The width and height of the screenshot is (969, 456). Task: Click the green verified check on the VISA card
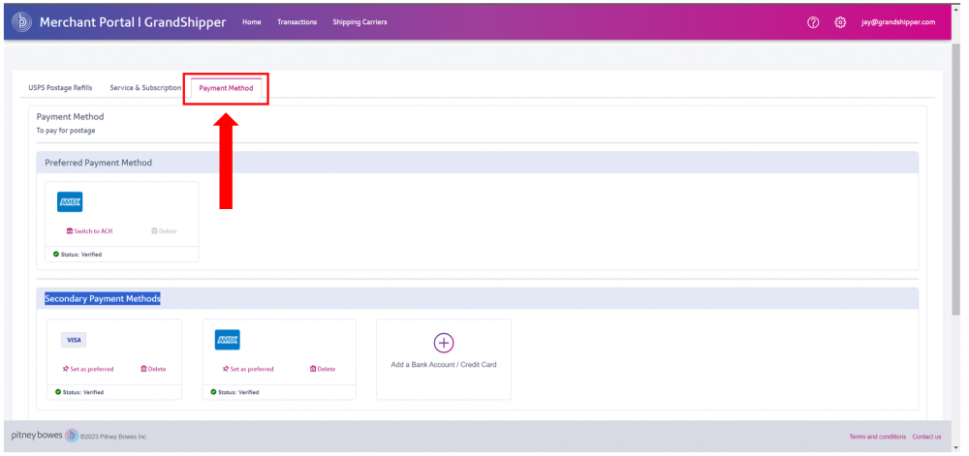click(x=58, y=392)
